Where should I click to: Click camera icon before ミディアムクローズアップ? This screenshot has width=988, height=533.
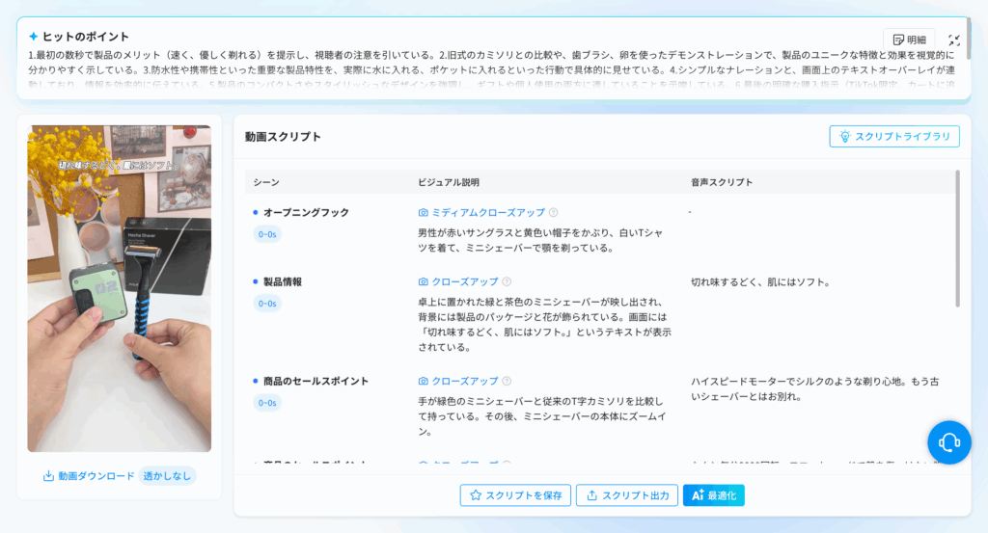(x=424, y=213)
